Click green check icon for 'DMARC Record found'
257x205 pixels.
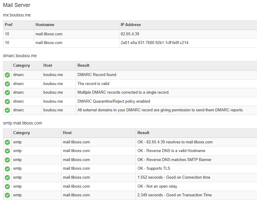[7, 75]
